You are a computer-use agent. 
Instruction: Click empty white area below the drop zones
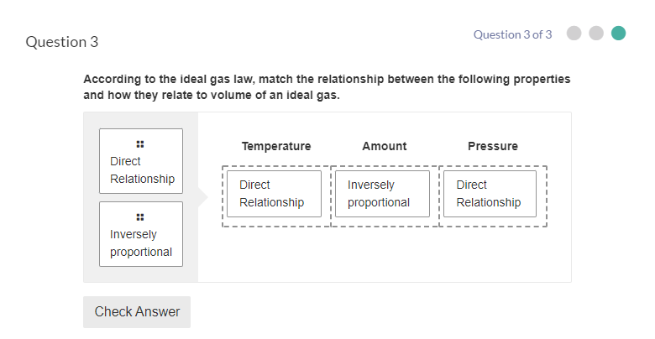pyautogui.click(x=385, y=256)
